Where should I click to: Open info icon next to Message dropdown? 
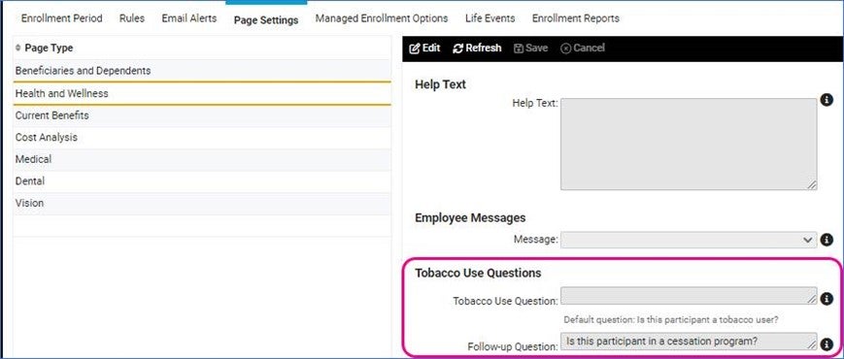pos(827,240)
